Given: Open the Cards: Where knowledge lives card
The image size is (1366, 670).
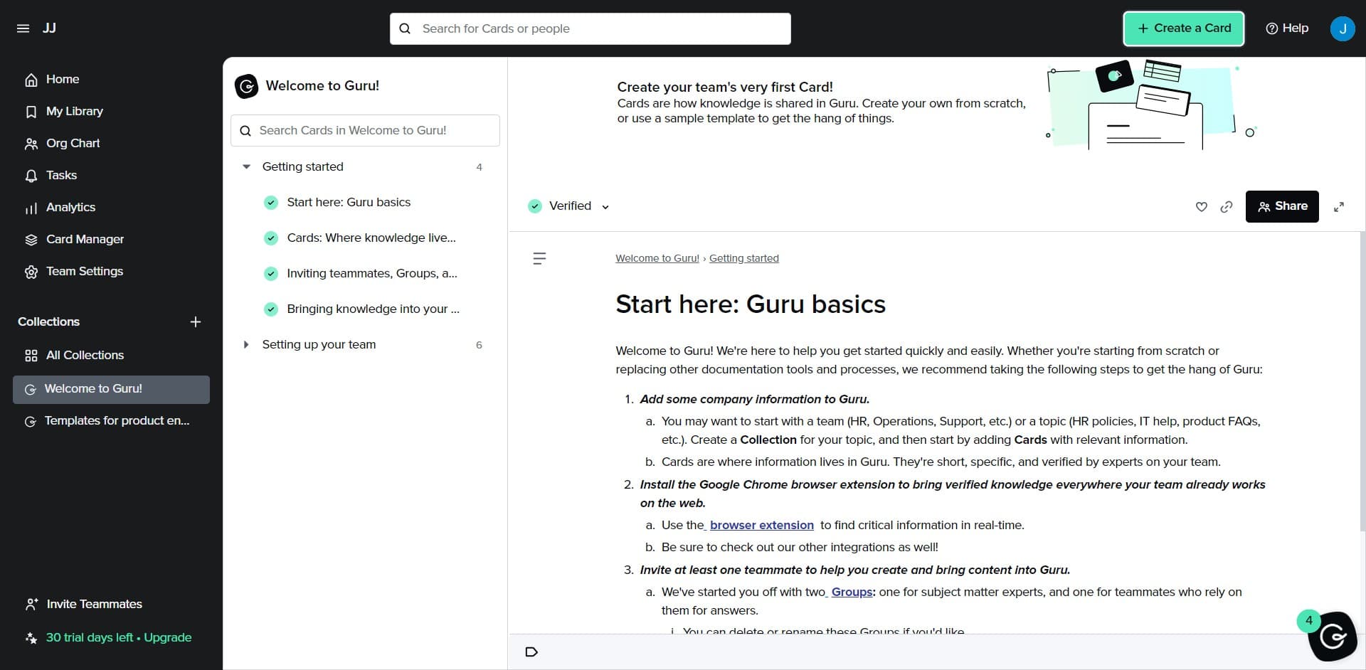Looking at the screenshot, I should 371,238.
